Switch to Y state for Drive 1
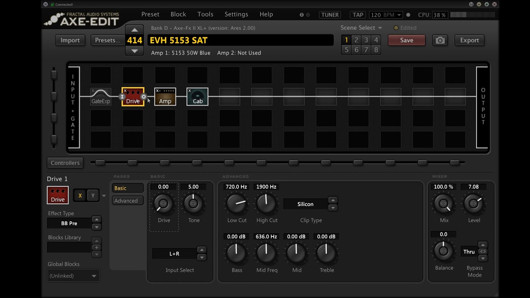Viewport: 530px width, 298px height. coord(93,196)
